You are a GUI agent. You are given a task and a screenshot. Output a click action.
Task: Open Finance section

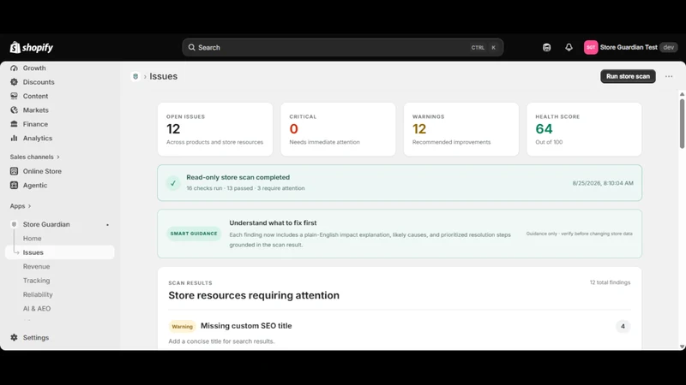(x=35, y=124)
